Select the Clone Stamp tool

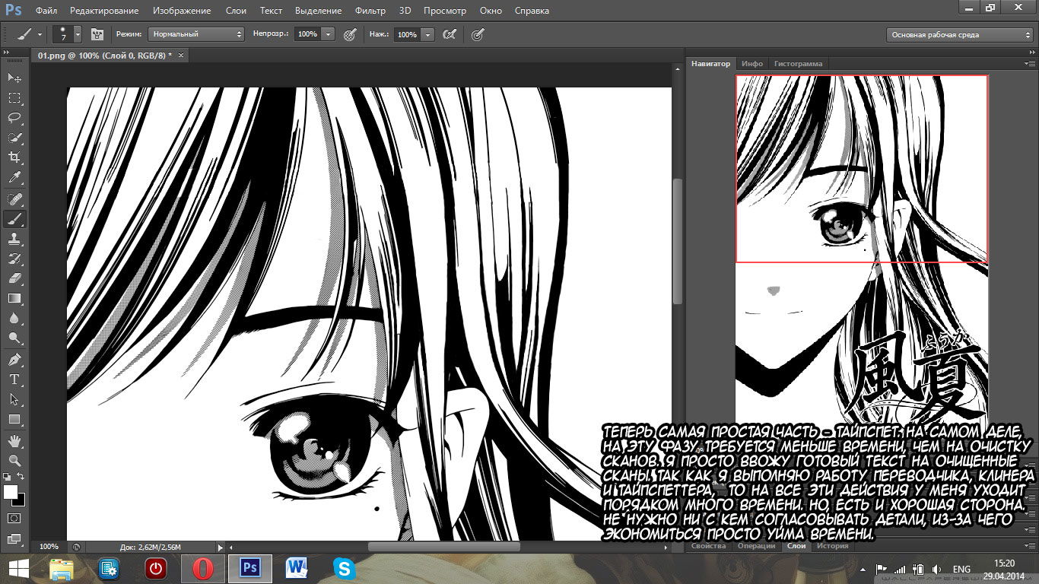click(14, 239)
